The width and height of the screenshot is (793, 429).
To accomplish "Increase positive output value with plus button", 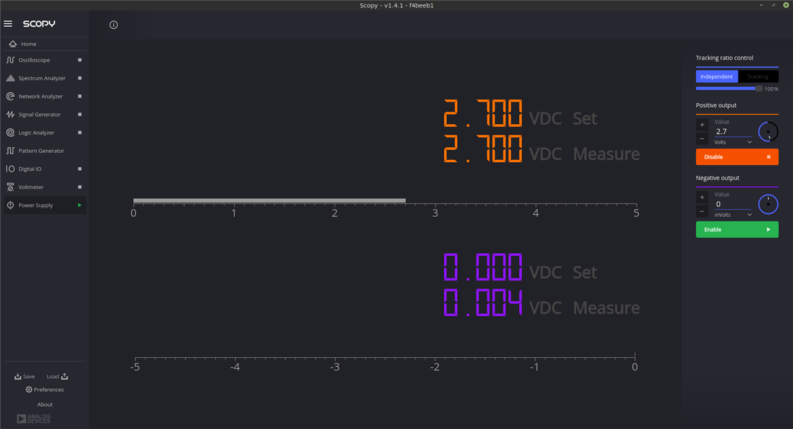I will tap(702, 125).
